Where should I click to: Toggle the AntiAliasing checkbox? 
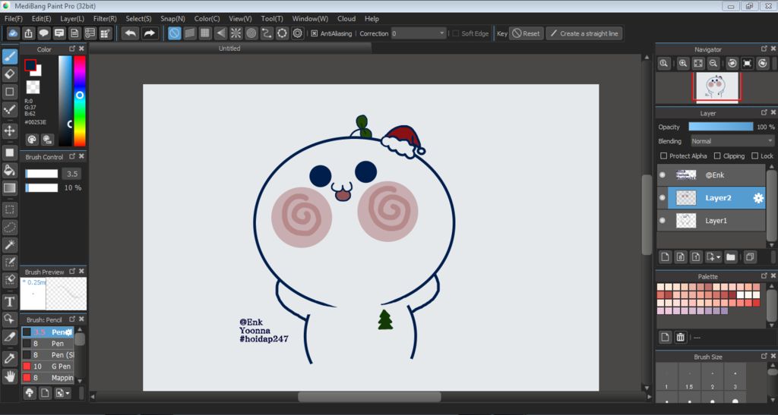314,33
